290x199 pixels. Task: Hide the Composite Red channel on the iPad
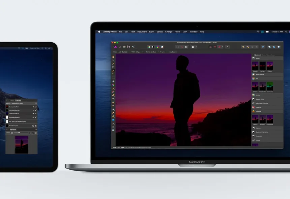click(33, 107)
